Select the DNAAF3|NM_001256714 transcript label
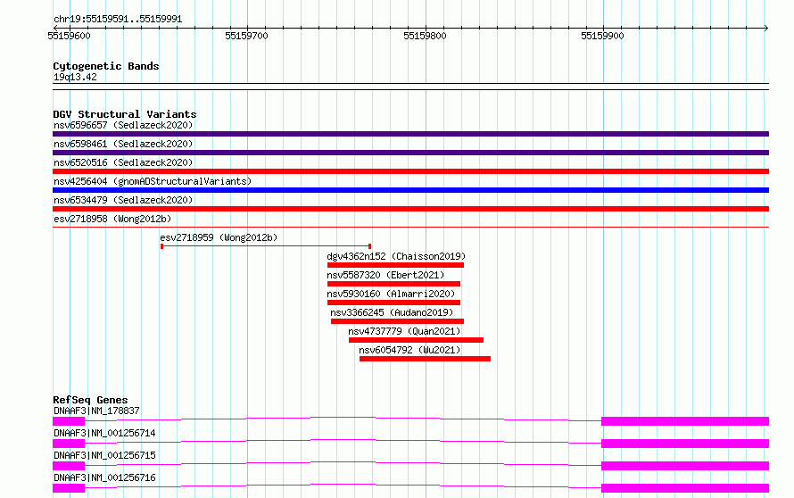The image size is (794, 498). (x=104, y=433)
